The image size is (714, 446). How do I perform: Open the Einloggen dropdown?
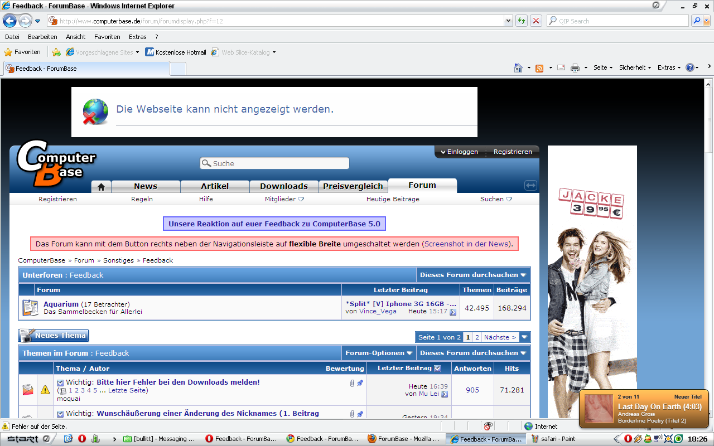click(x=460, y=152)
